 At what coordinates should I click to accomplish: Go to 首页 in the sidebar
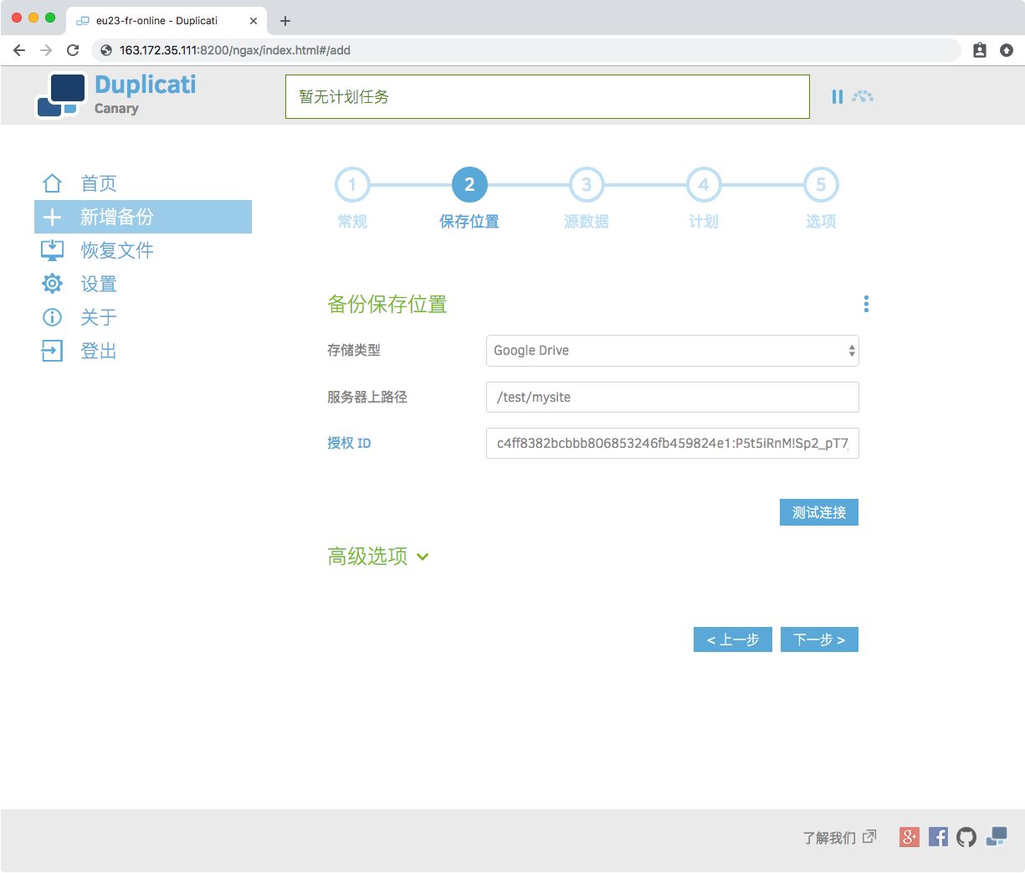click(98, 183)
